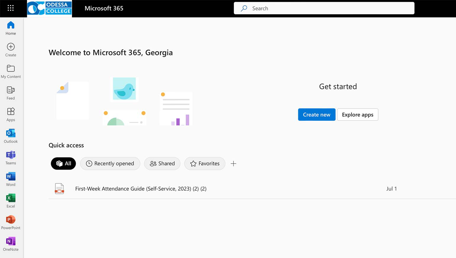
Task: Launch Excel from the sidebar
Action: coord(11,201)
